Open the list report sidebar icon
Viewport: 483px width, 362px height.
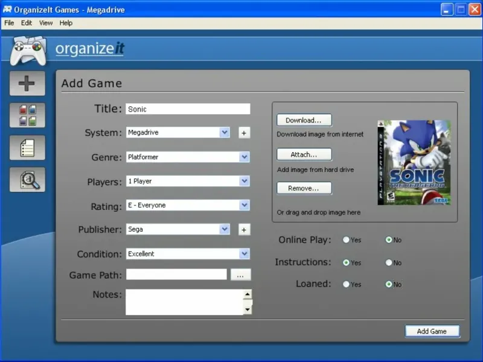click(x=27, y=148)
